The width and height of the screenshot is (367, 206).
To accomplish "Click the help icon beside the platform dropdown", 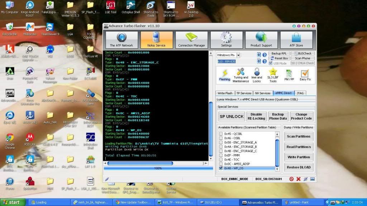I will [x=264, y=55].
